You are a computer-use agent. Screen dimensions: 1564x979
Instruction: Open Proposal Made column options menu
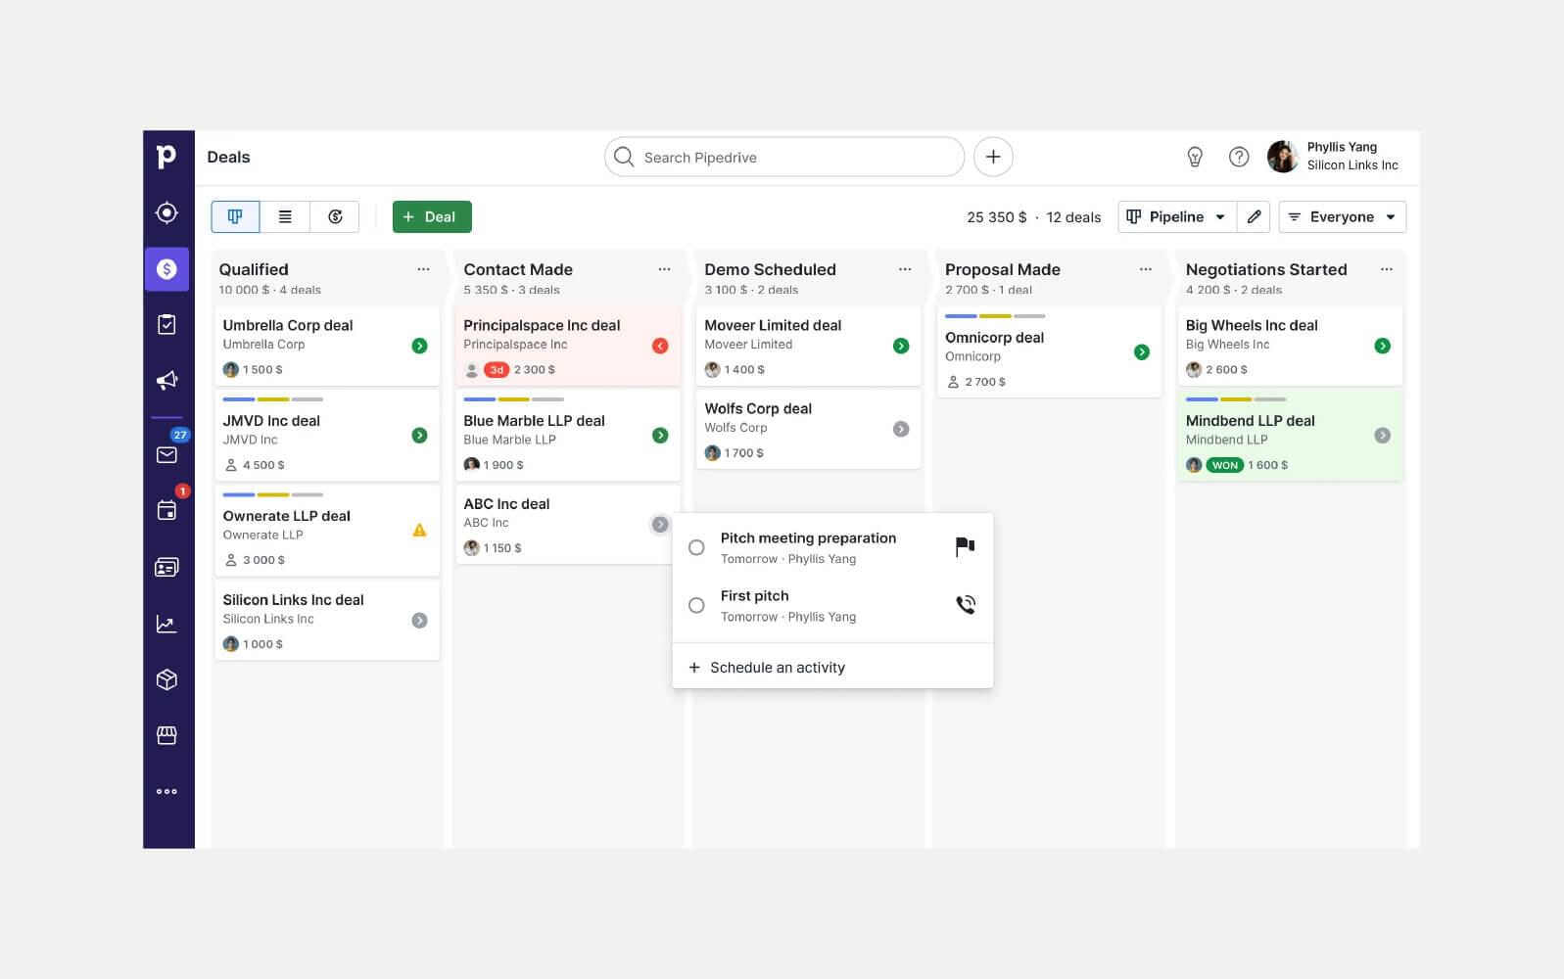point(1146,269)
